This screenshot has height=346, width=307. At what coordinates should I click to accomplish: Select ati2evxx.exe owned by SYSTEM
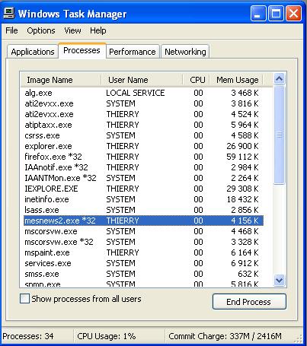[143, 103]
